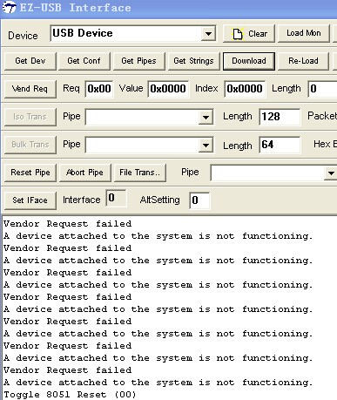Click the Vend Req button
The height and width of the screenshot is (400, 337).
[30, 89]
